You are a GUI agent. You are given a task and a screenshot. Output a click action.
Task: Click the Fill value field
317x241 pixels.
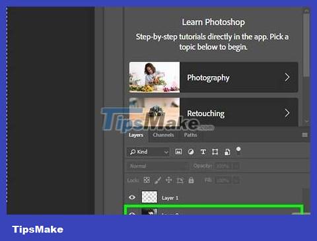pos(223,180)
